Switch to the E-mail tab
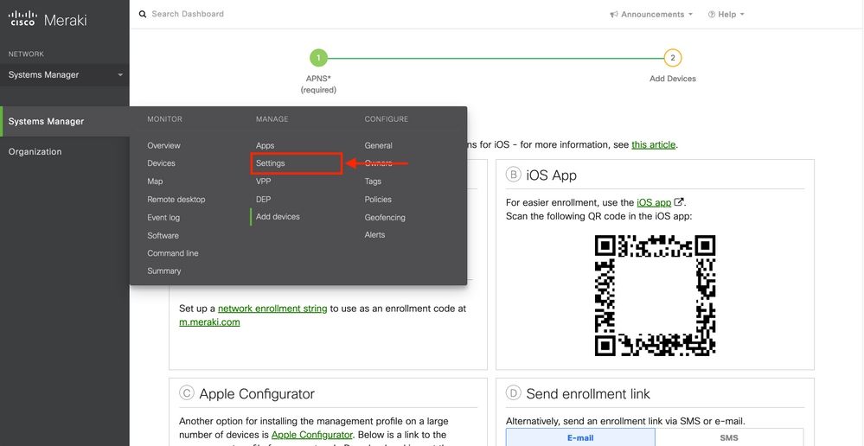This screenshot has height=446, width=864. (x=579, y=438)
